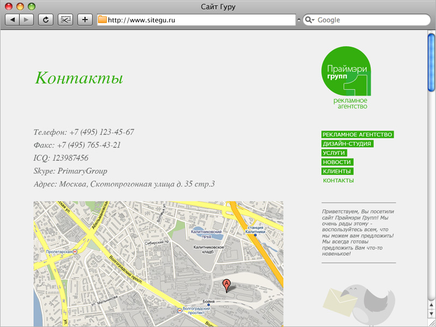The height and width of the screenshot is (327, 436).
Task: Click the Сайт Гуру window title
Action: [x=219, y=7]
